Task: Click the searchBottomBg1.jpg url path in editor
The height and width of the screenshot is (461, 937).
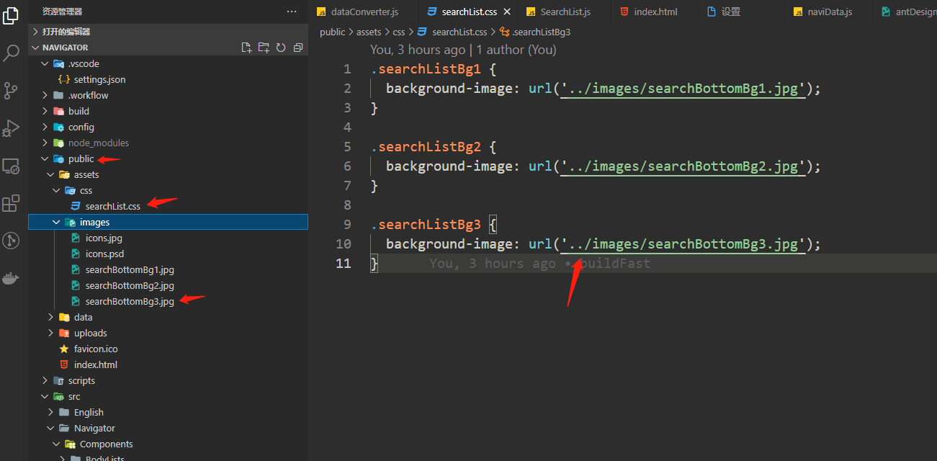Action: point(683,89)
